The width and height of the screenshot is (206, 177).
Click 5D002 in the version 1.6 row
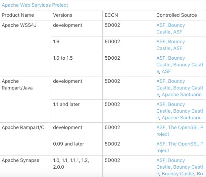(112, 42)
